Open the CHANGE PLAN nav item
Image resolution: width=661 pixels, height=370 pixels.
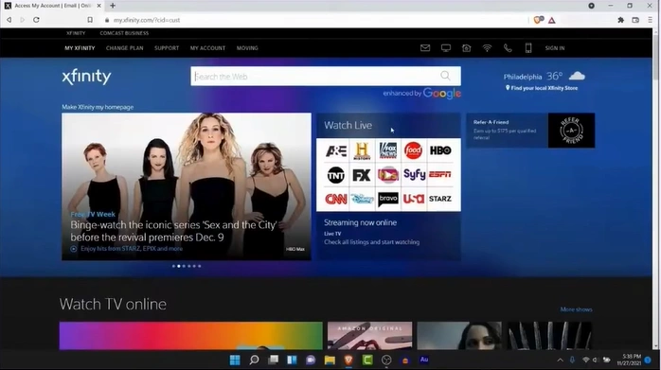124,48
